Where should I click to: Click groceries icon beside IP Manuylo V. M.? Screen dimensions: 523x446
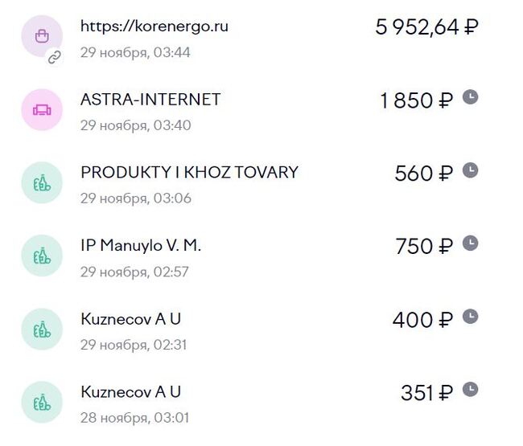(41, 256)
